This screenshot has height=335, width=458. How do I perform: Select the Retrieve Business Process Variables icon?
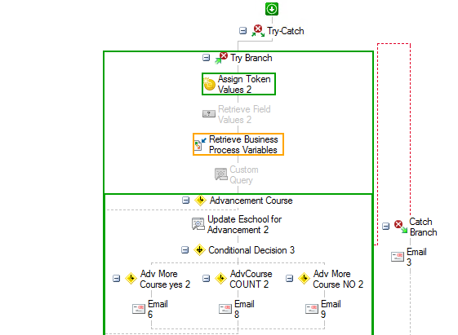pos(200,143)
